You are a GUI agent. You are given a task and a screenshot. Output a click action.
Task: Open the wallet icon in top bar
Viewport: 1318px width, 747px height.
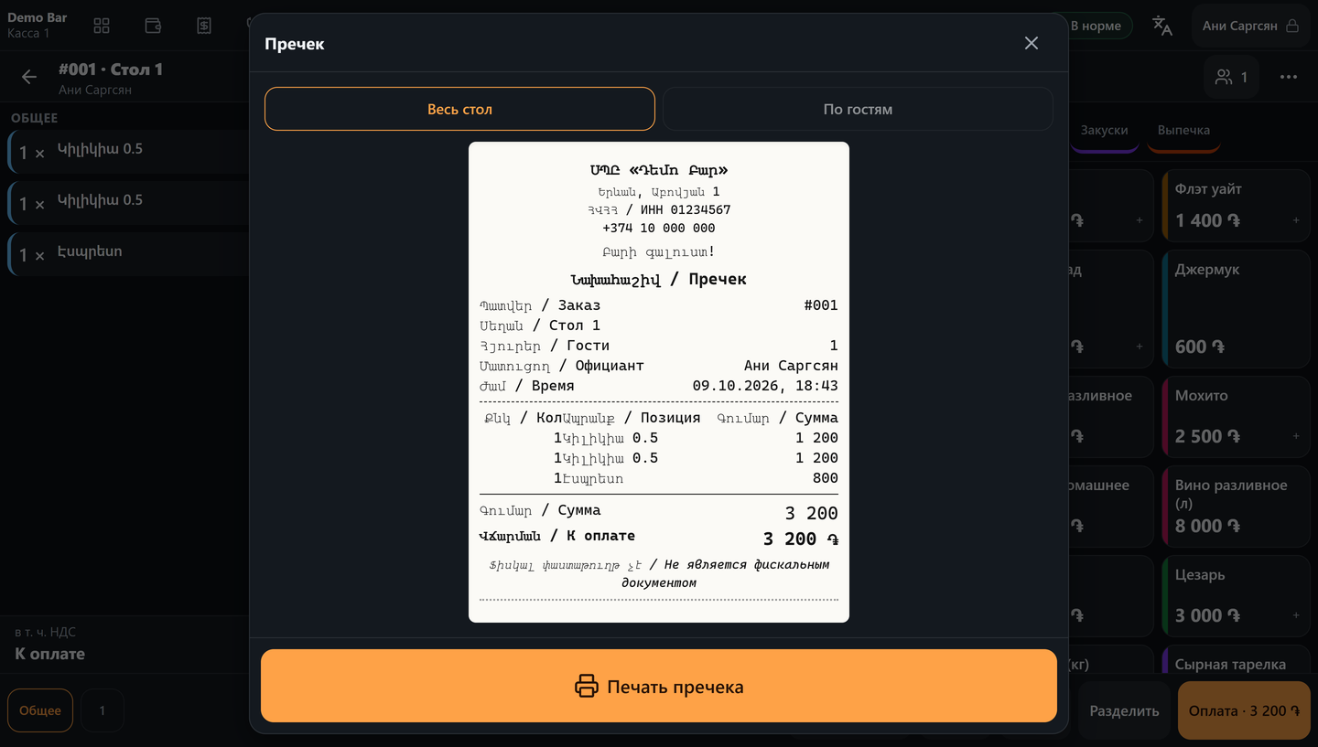153,26
